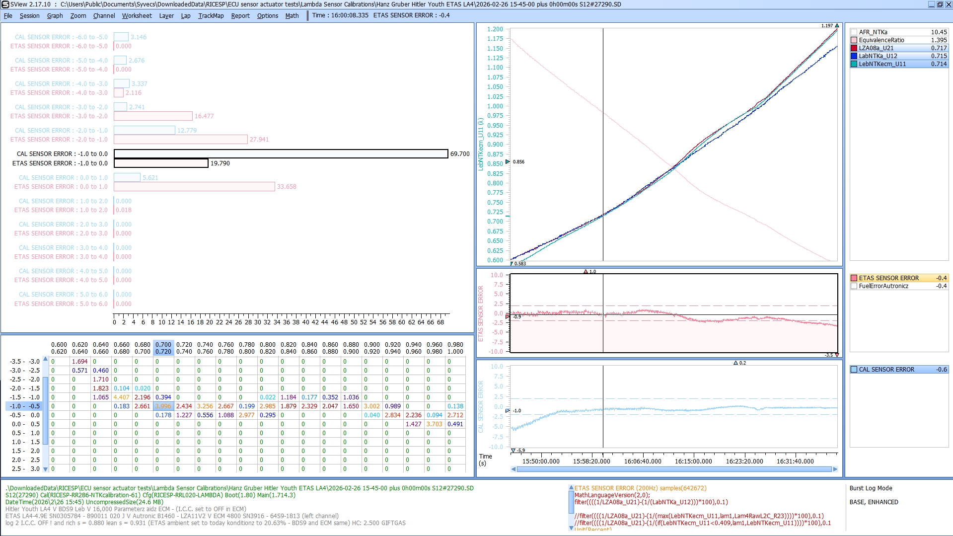The width and height of the screenshot is (953, 536).
Task: Click the red 1.0 upper-limit marker triangle
Action: 586,272
